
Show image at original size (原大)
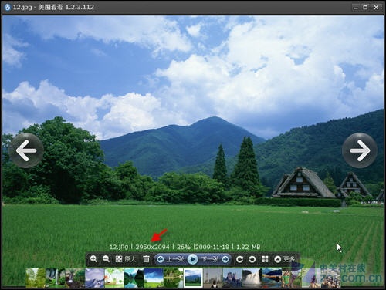click(x=125, y=259)
